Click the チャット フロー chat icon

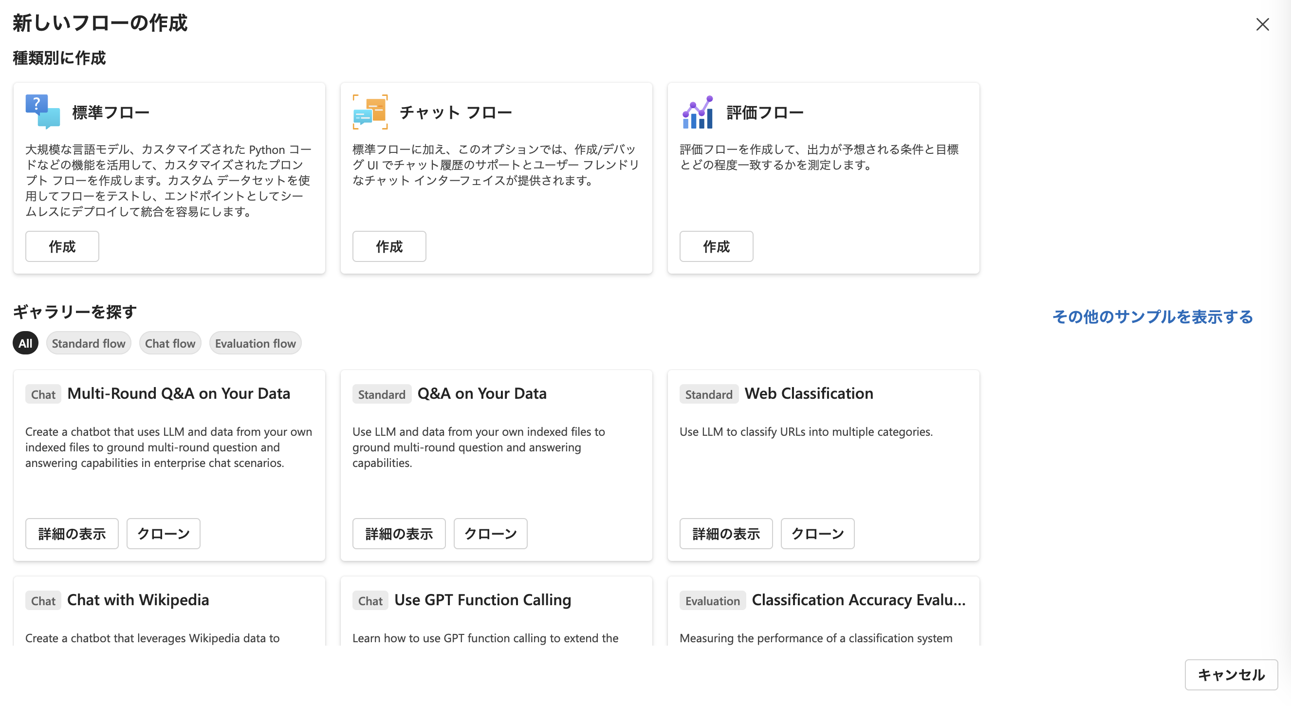coord(370,112)
